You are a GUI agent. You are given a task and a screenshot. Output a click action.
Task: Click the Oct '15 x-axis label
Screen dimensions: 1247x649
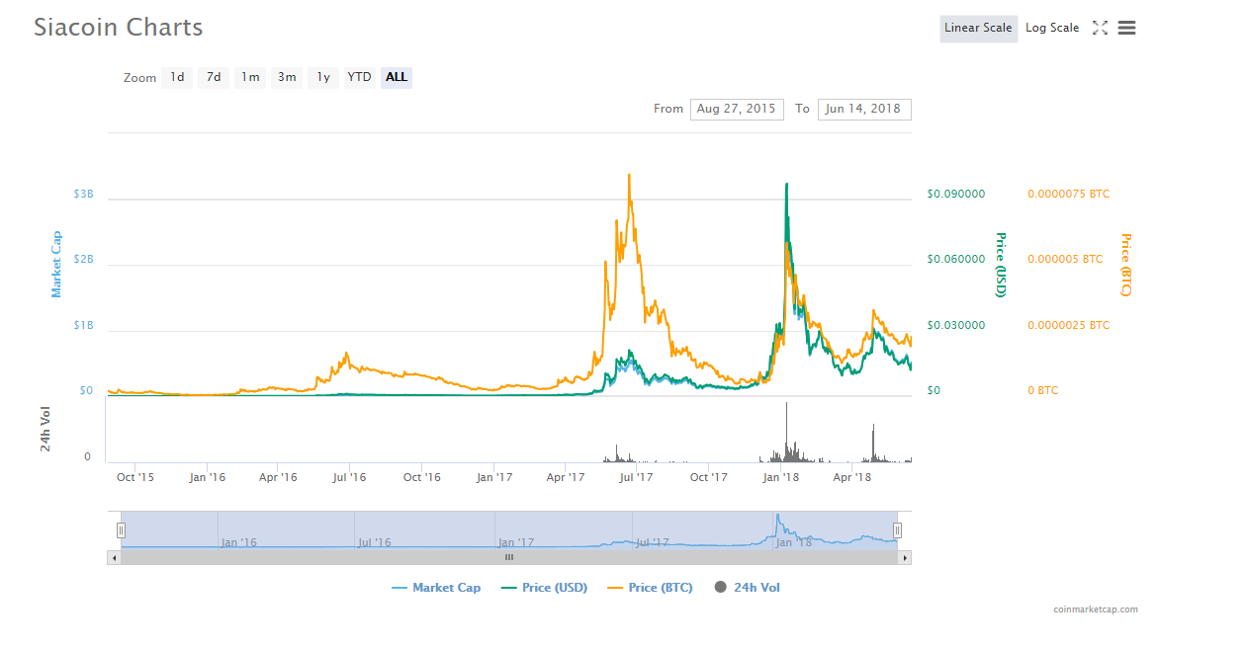coord(135,477)
